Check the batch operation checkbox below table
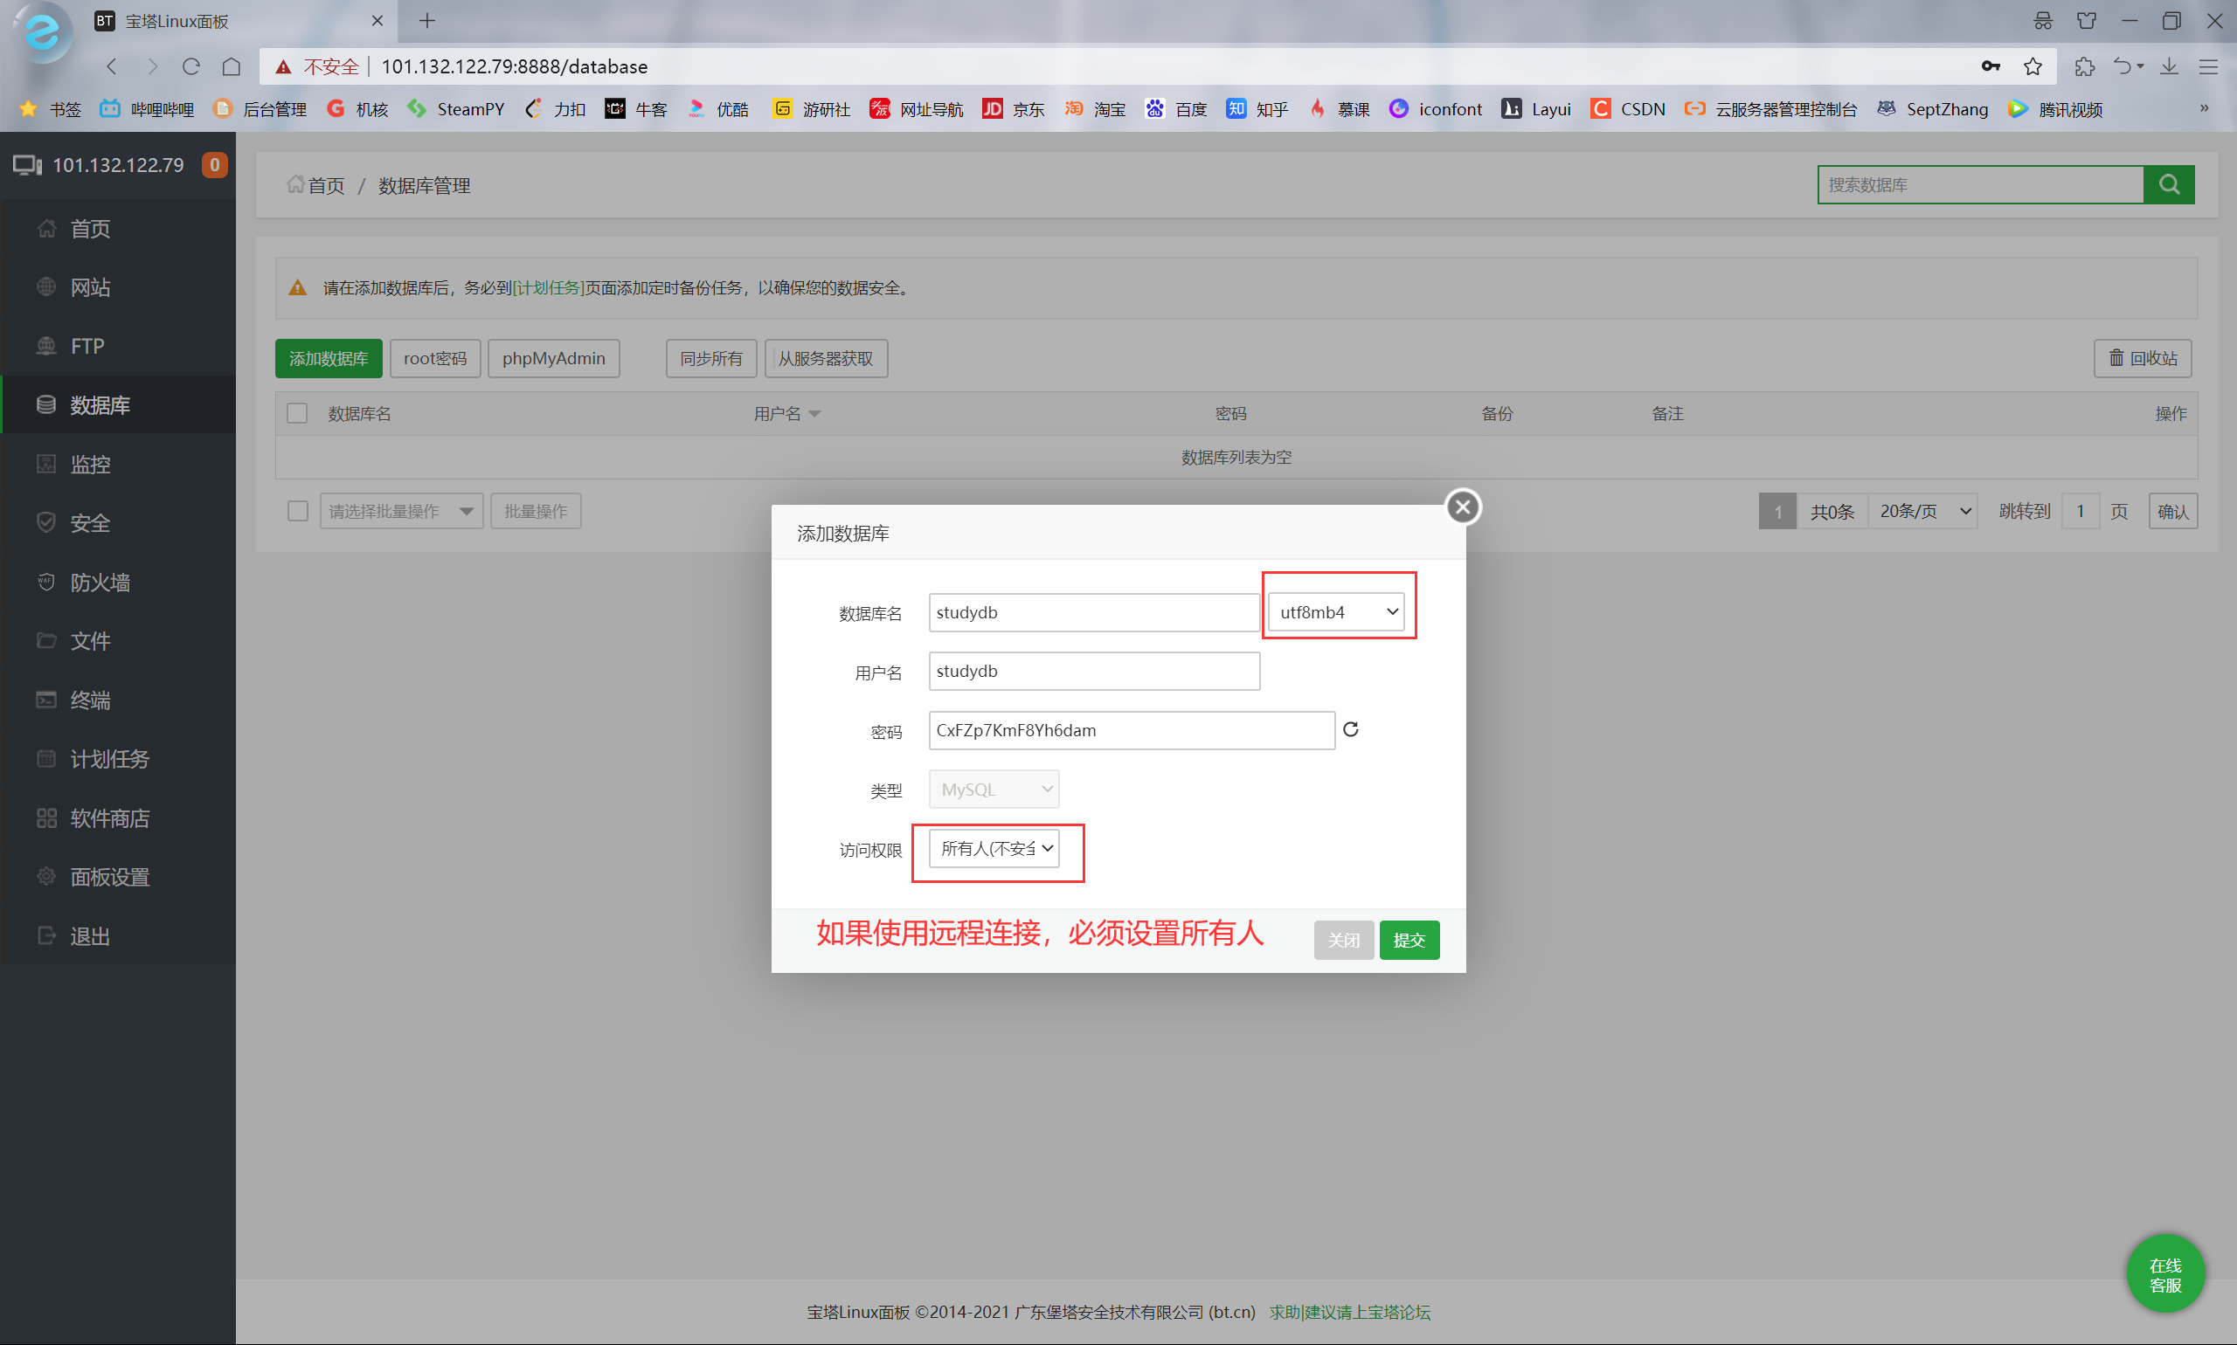2237x1345 pixels. (297, 511)
